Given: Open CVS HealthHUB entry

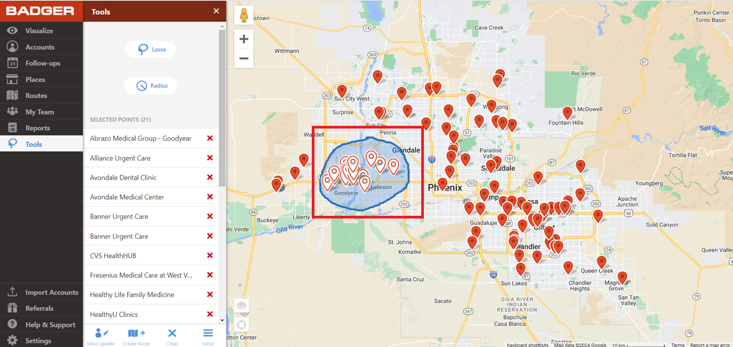Looking at the screenshot, I should coord(113,255).
